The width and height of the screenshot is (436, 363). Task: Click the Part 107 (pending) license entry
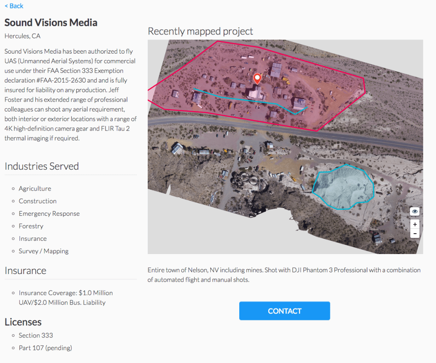(x=45, y=348)
